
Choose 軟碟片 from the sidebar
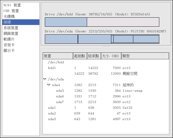(x=9, y=39)
